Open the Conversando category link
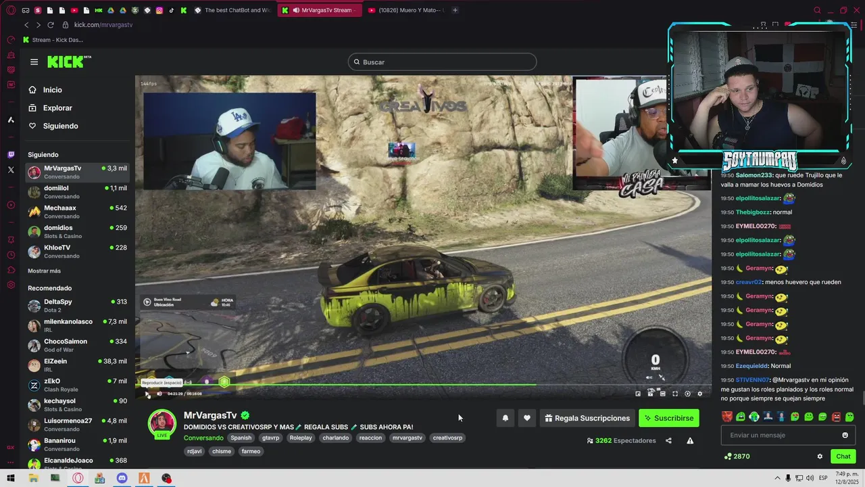This screenshot has width=865, height=487. [x=203, y=438]
